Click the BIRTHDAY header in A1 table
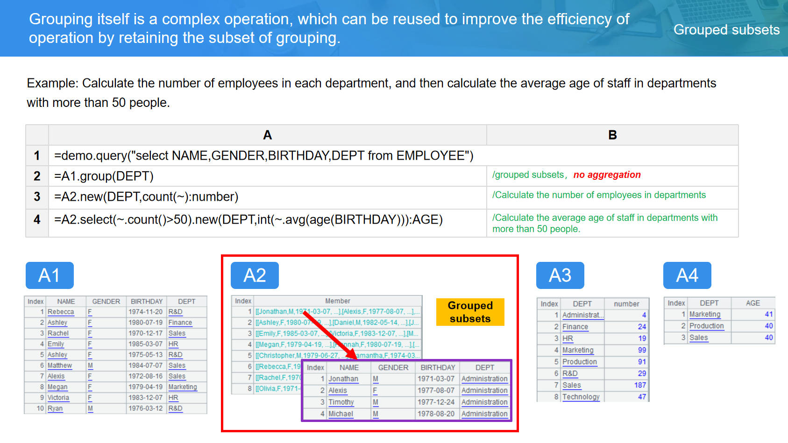This screenshot has height=443, width=788. point(146,302)
